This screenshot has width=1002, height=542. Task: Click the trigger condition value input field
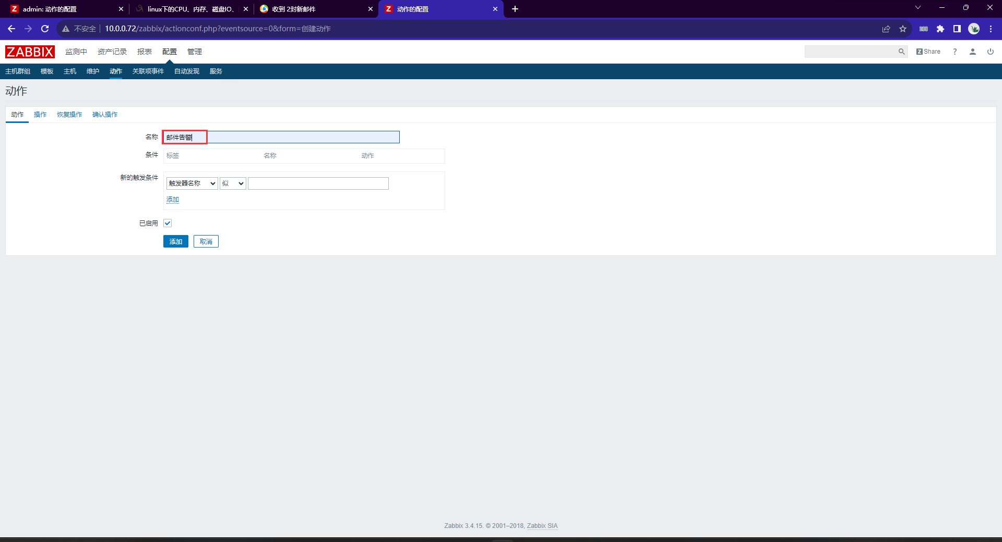point(318,183)
